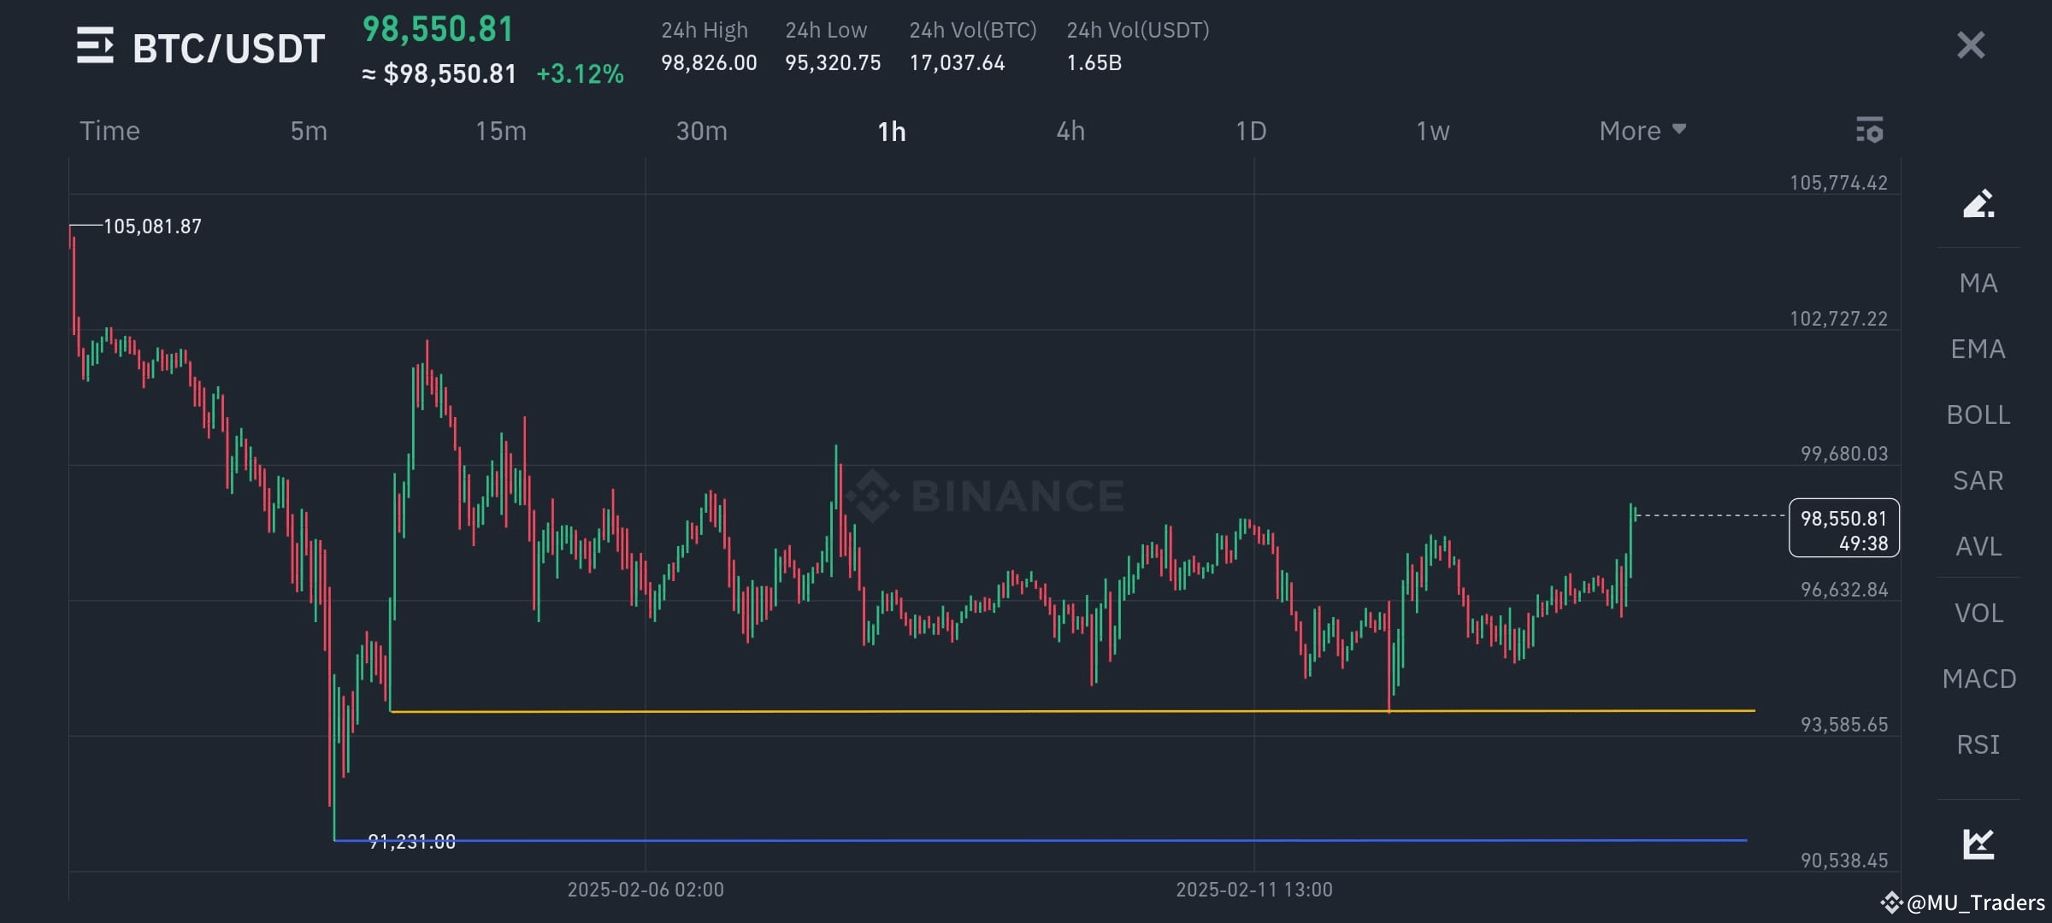
Task: Show the RSI indicator
Action: tap(1979, 744)
